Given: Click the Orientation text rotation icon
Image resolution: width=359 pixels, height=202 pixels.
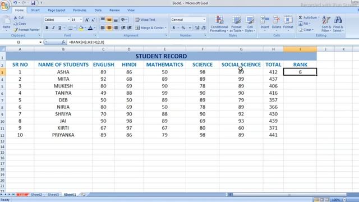Looking at the screenshot, I should (x=123, y=20).
